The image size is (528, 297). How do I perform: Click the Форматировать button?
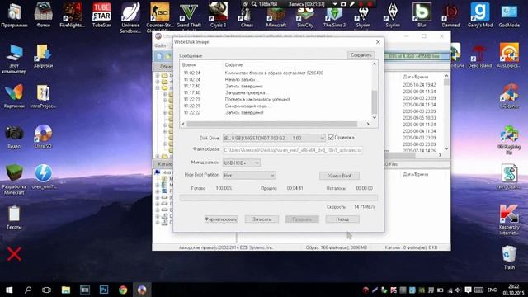[x=221, y=219]
